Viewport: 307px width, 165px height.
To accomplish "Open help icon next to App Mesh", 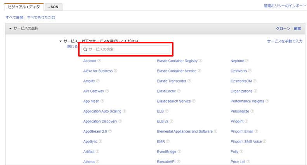I will click(x=102, y=101).
